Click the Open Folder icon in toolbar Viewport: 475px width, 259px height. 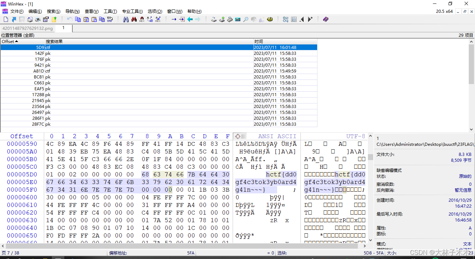coord(54,19)
